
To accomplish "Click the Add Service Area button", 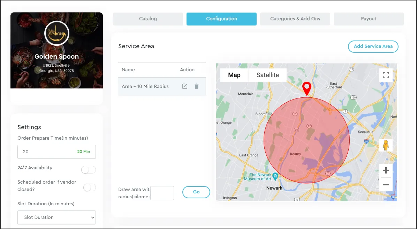I will tap(373, 46).
